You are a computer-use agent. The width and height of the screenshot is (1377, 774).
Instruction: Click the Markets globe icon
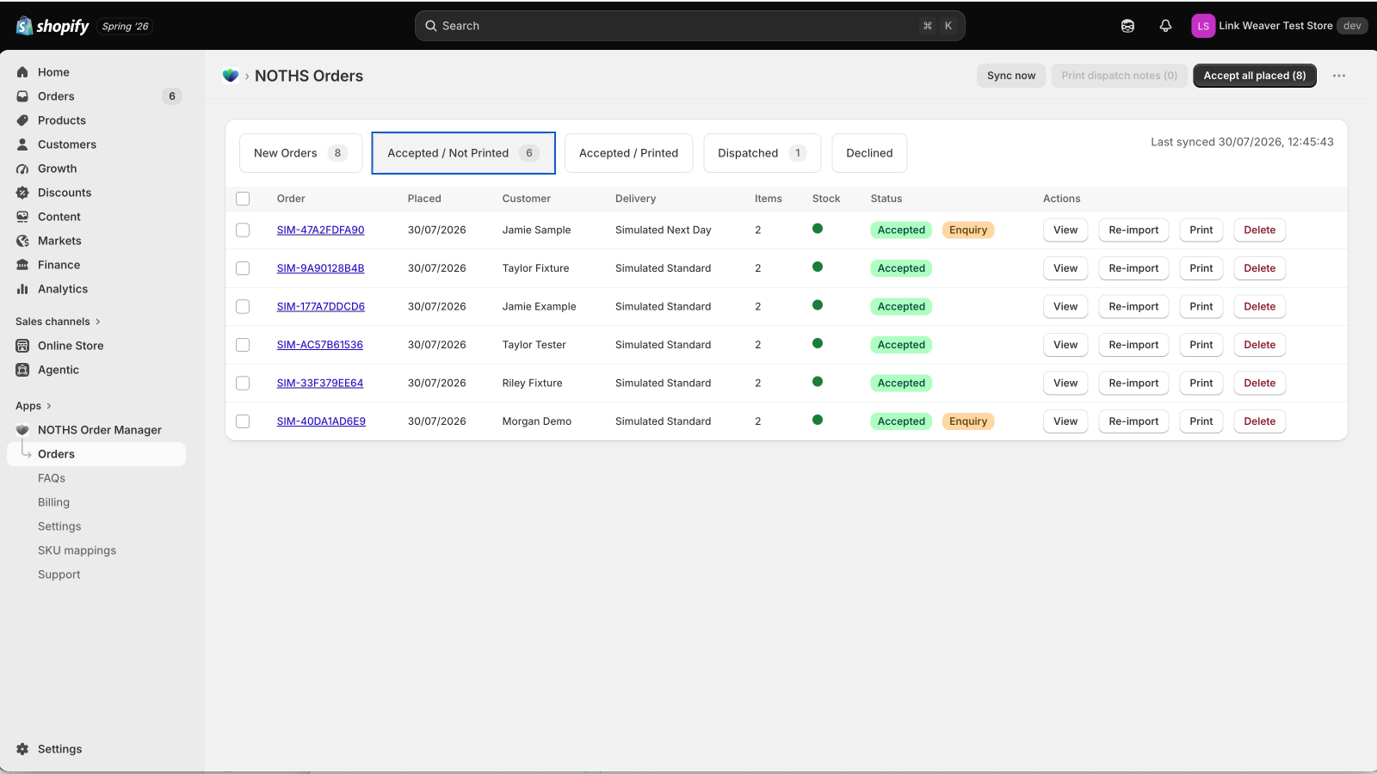(x=22, y=241)
